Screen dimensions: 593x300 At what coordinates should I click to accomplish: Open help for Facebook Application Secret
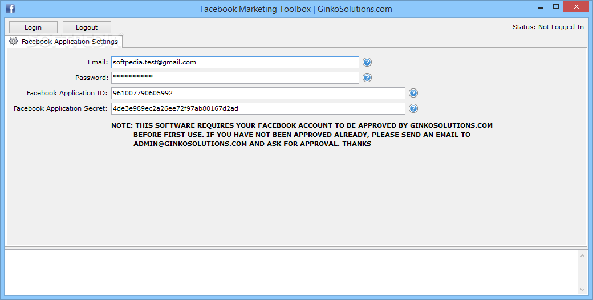coord(413,108)
